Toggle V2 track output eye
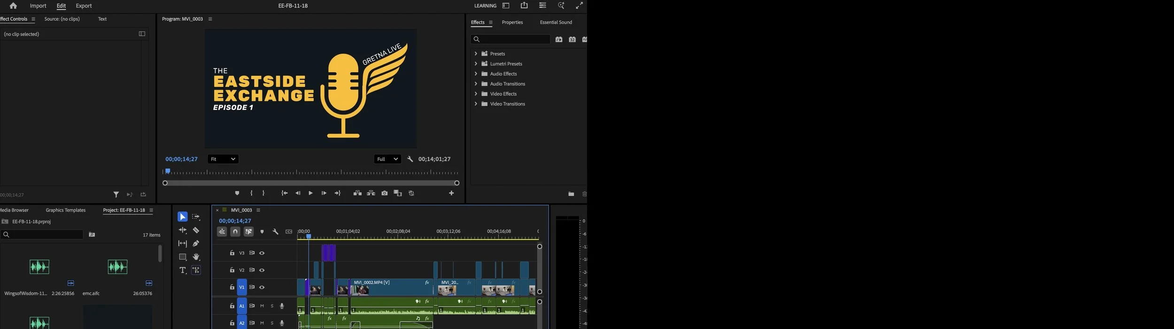1174x329 pixels. [x=262, y=270]
